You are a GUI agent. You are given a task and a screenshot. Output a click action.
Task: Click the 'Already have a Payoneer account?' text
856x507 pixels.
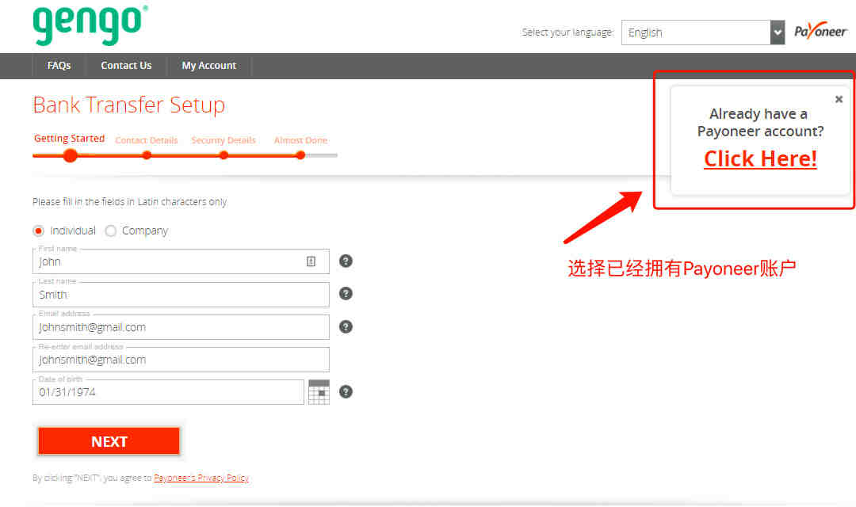coord(760,123)
